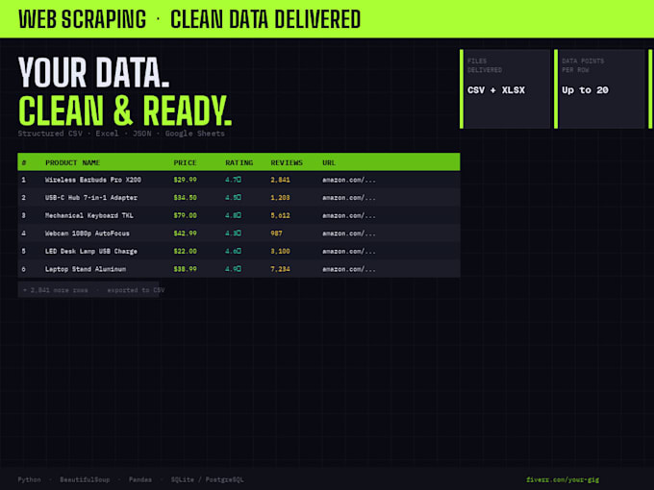The image size is (654, 490).
Task: Select the 987 reviews count cell
Action: pos(276,233)
